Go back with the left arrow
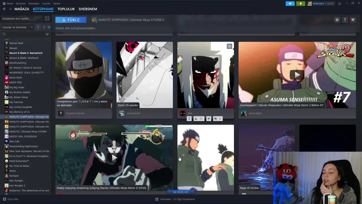 4,9
